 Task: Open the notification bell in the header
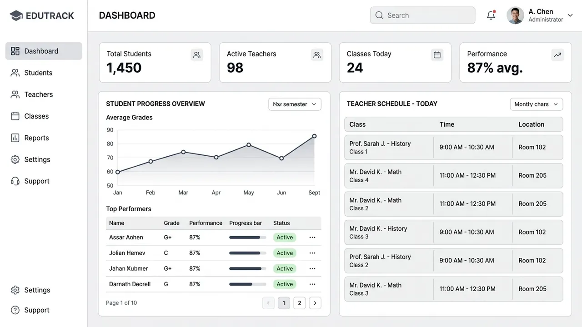coord(491,15)
